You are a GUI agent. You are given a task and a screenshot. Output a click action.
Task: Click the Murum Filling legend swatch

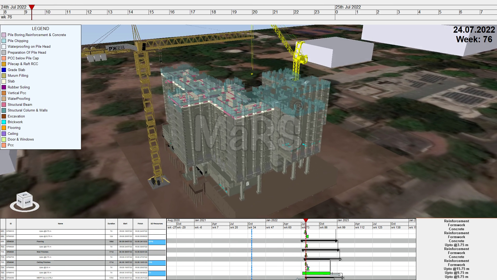coord(4,76)
